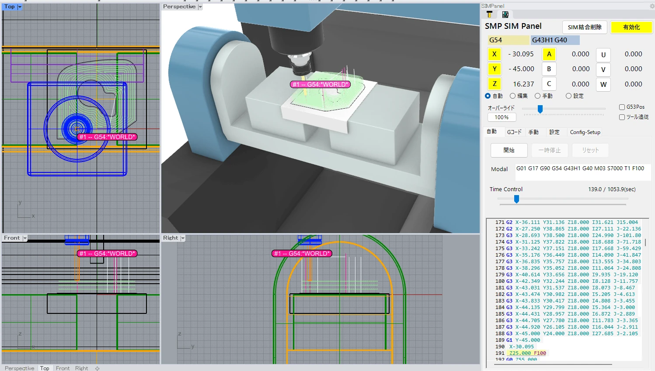Screen dimensions: 655x371
Task: Click the W axis button
Action: point(603,84)
